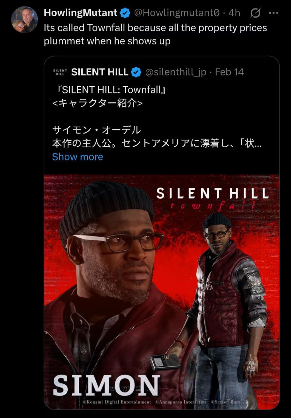
Task: Open the @Howlingmutant0 handle
Action: [x=177, y=13]
